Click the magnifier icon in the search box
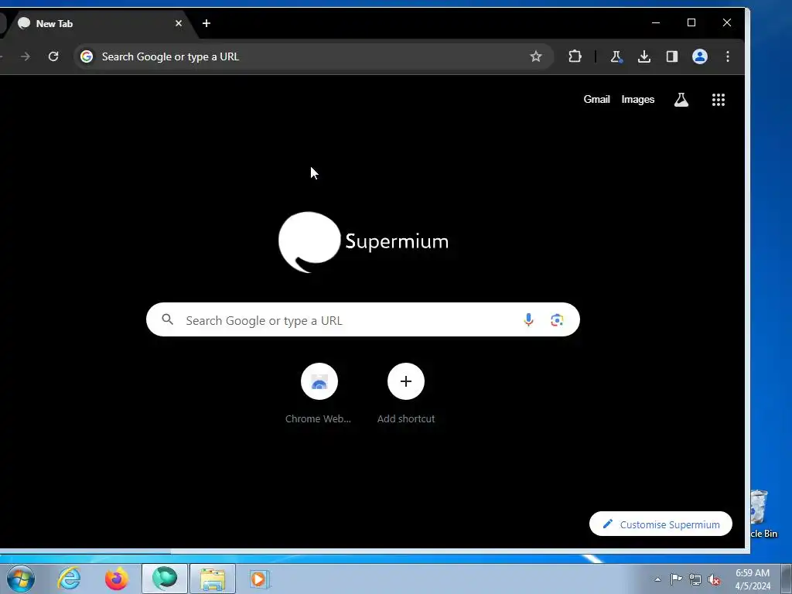This screenshot has height=594, width=792. pos(168,319)
